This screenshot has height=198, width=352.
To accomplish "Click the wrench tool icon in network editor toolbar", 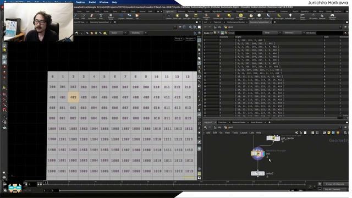I will point(296,133).
